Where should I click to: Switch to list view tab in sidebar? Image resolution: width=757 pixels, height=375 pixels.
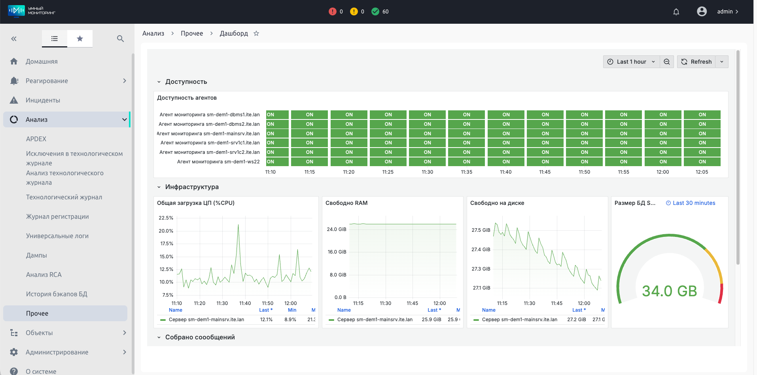(55, 39)
